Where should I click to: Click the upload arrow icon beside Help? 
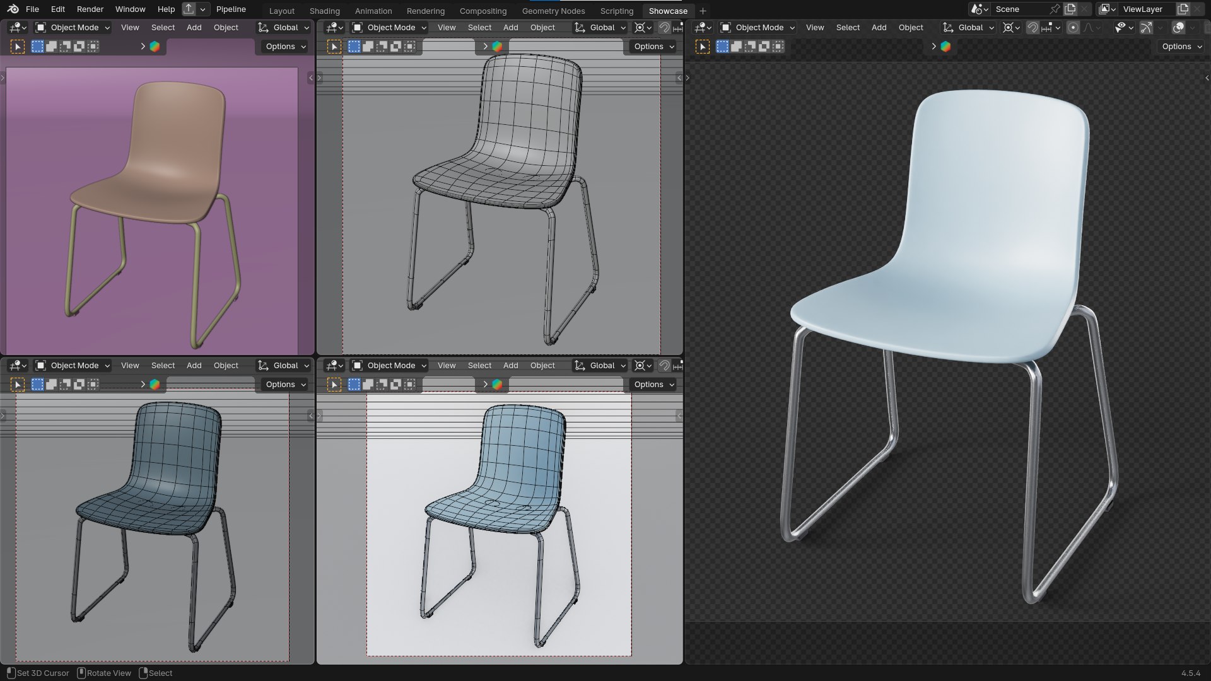point(189,9)
